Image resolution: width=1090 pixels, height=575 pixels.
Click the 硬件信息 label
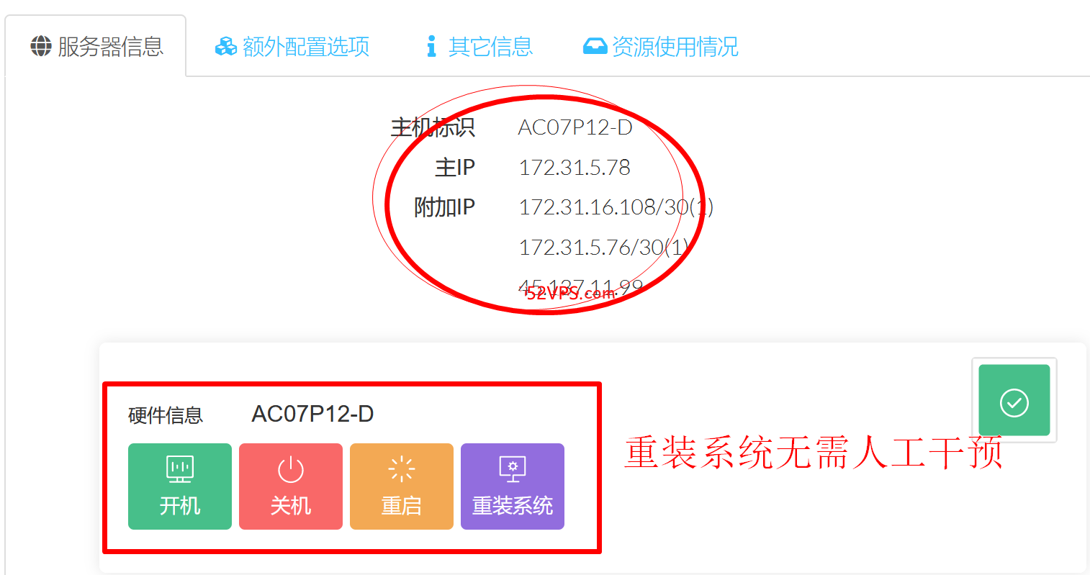coord(166,415)
